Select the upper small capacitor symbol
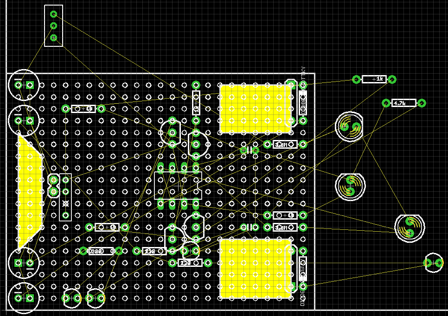Viewport: 448px width, 316px height. 249,151
